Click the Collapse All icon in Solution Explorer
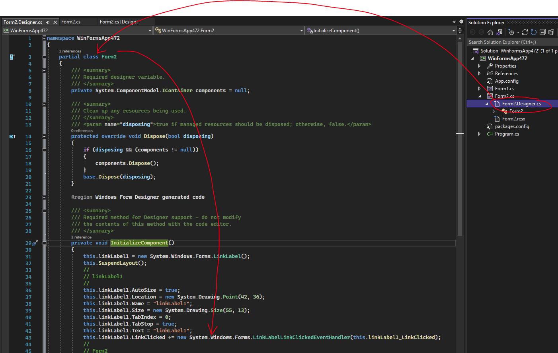Image resolution: width=558 pixels, height=353 pixels. (x=542, y=32)
